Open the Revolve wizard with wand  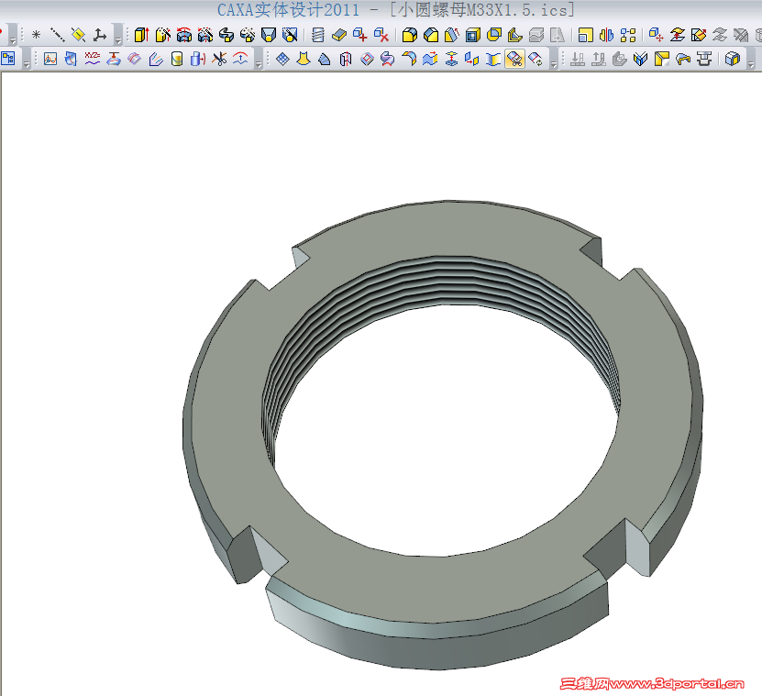205,35
